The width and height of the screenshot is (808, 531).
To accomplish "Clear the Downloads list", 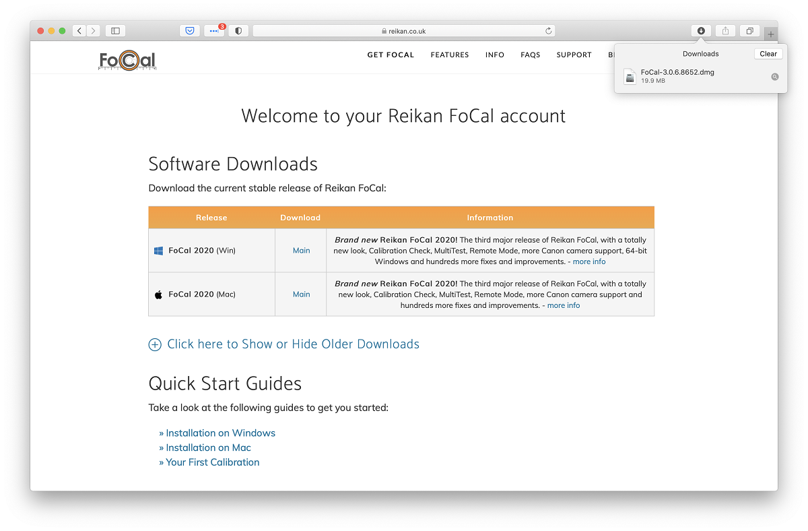I will point(768,54).
